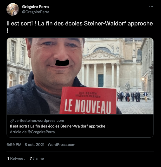Click Grégoire Perra's profile avatar
161x167 pixels.
coord(13,9)
